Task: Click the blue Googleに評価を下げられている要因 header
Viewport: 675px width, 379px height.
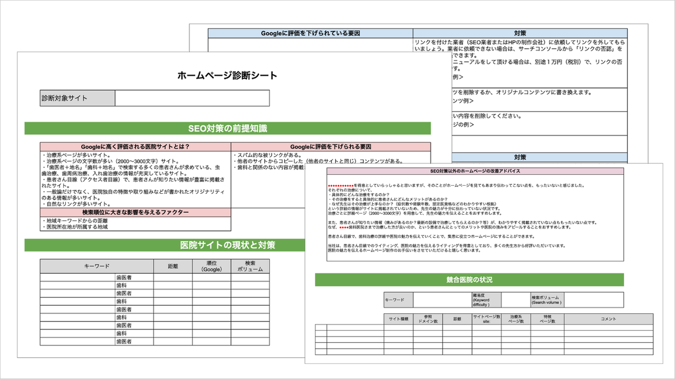Action: click(x=311, y=33)
